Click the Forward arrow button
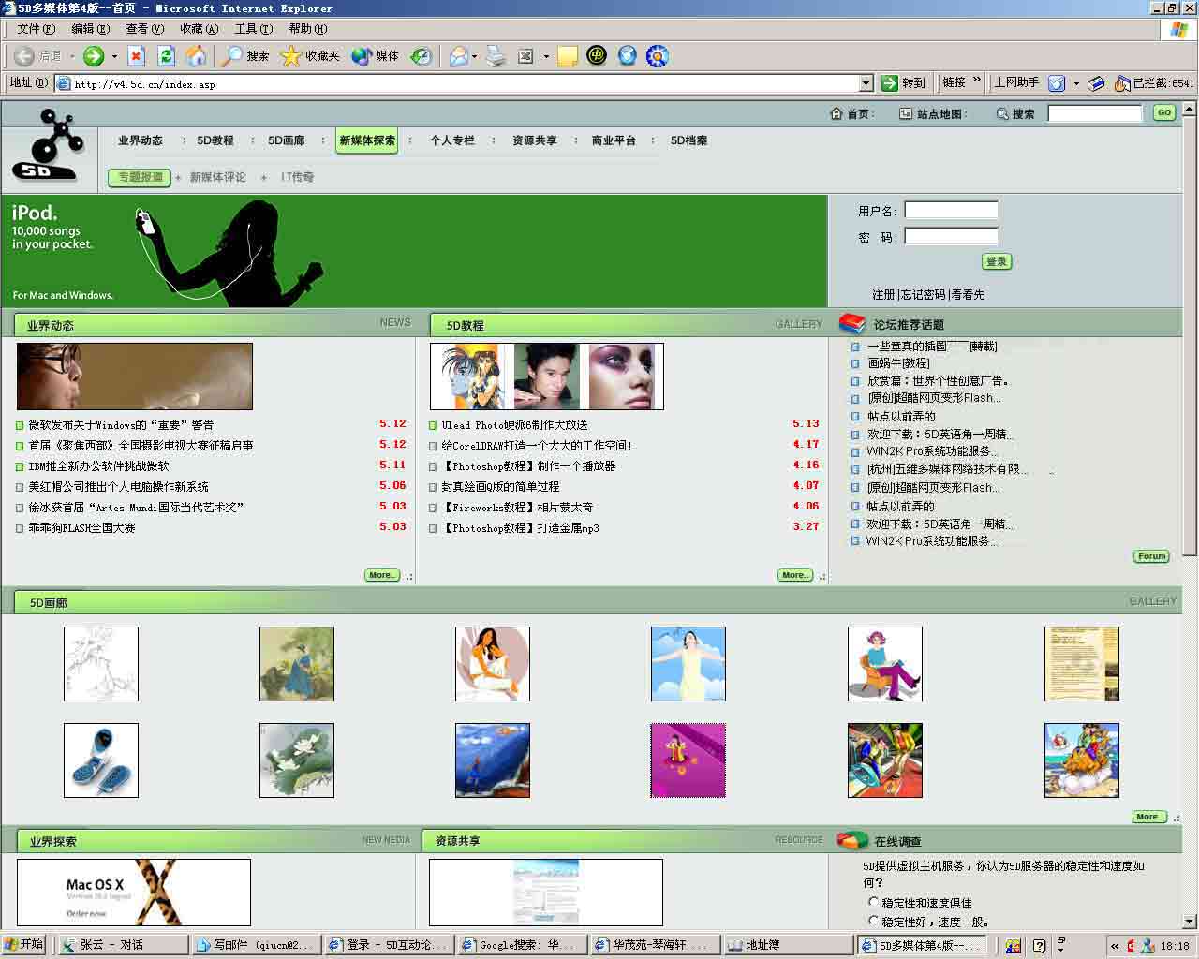 coord(94,56)
